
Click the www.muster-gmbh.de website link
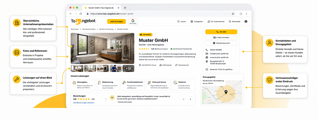click(x=219, y=57)
